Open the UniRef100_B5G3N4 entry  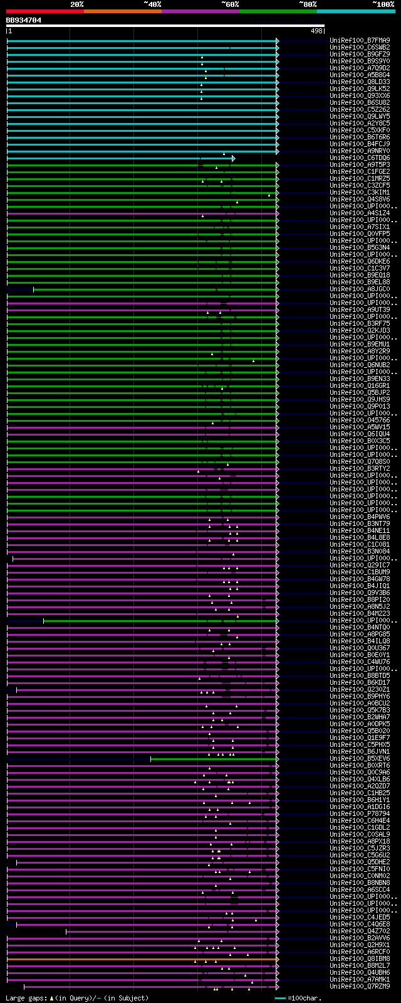360,248
